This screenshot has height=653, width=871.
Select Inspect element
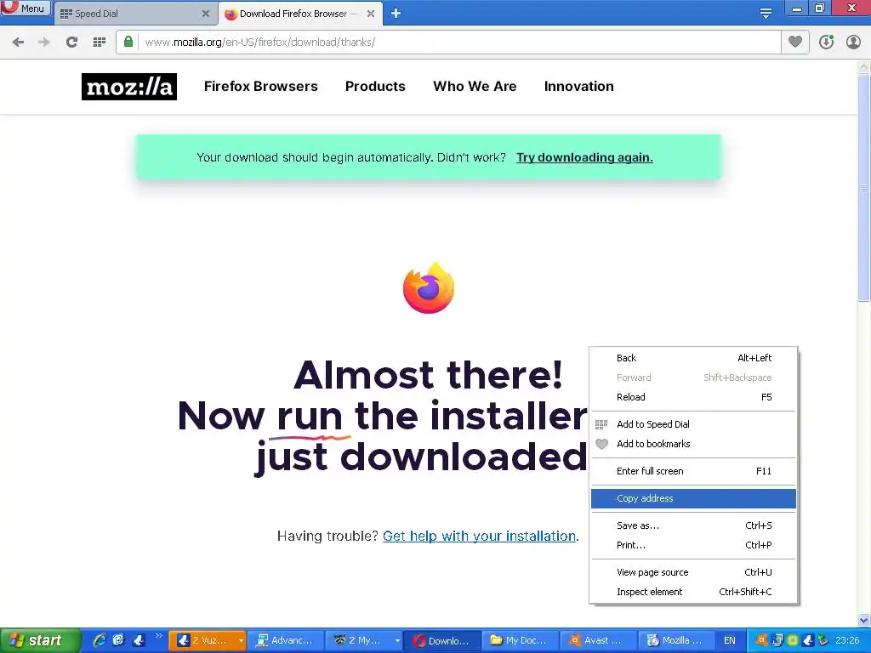pyautogui.click(x=693, y=592)
